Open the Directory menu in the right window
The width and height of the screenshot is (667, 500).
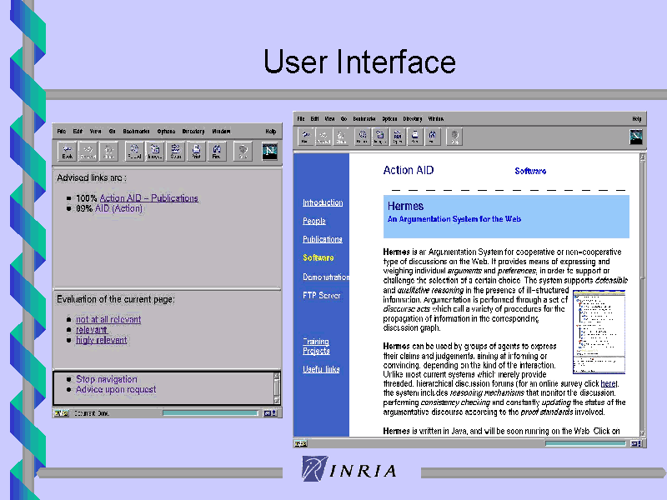pos(413,118)
